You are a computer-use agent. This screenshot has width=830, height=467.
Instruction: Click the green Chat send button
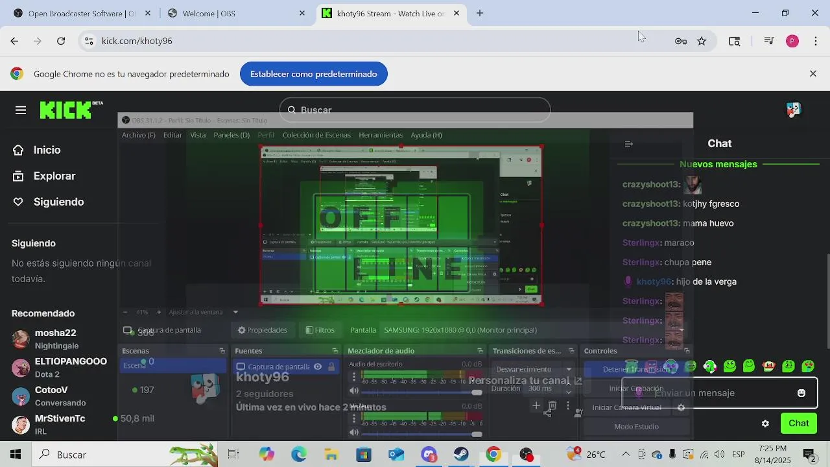point(799,424)
